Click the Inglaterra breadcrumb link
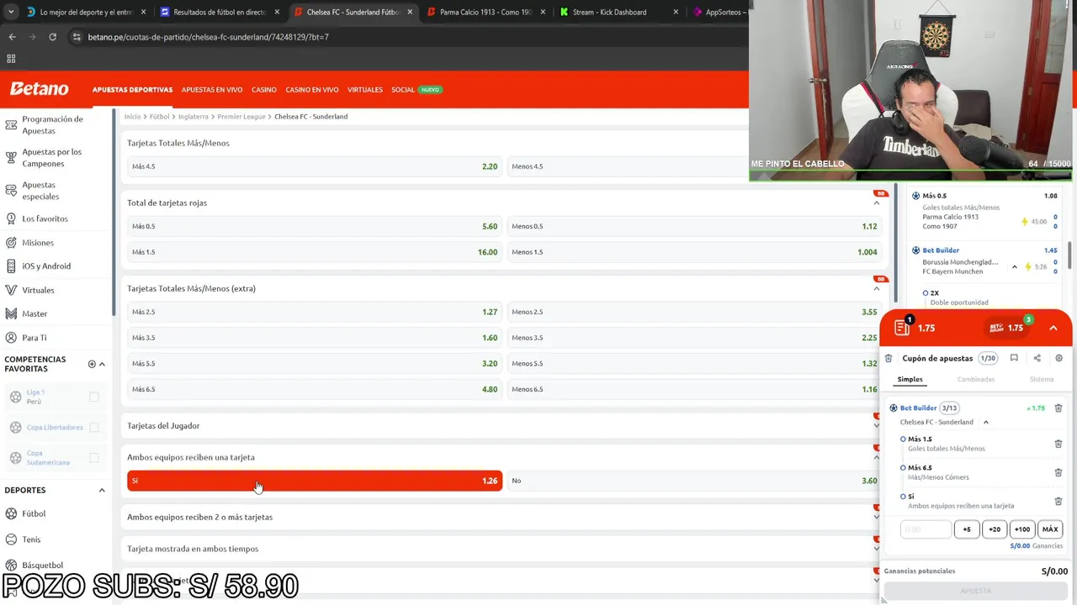Screen dimensions: 1077x605 pos(194,117)
